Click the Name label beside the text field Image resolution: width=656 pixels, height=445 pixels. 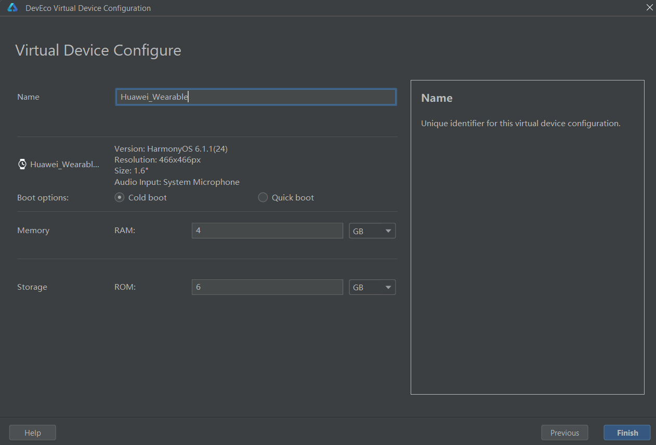[28, 97]
